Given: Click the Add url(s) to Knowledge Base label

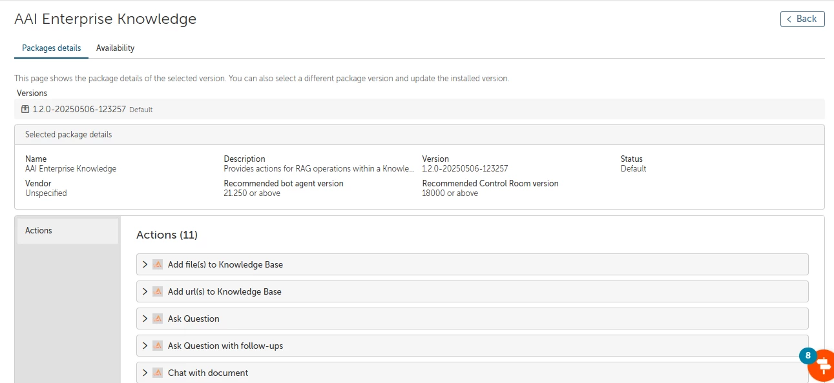Looking at the screenshot, I should (225, 291).
